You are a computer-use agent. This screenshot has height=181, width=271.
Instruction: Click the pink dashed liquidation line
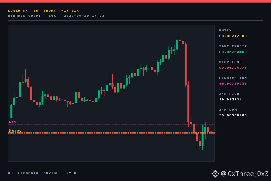tap(111, 124)
